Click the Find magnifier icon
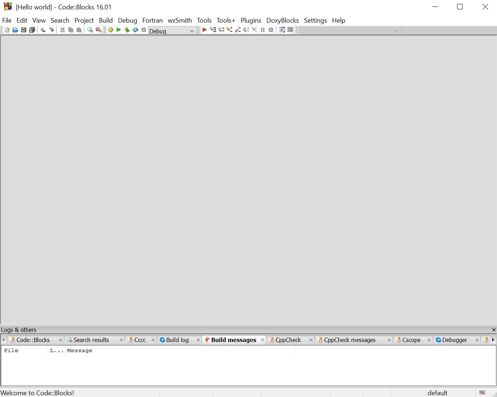The image size is (497, 397). click(x=90, y=30)
